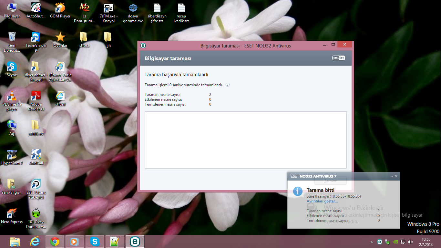441x248 pixels.
Task: Select the Yeni-Bilgis desktop icon
Action: [12, 187]
